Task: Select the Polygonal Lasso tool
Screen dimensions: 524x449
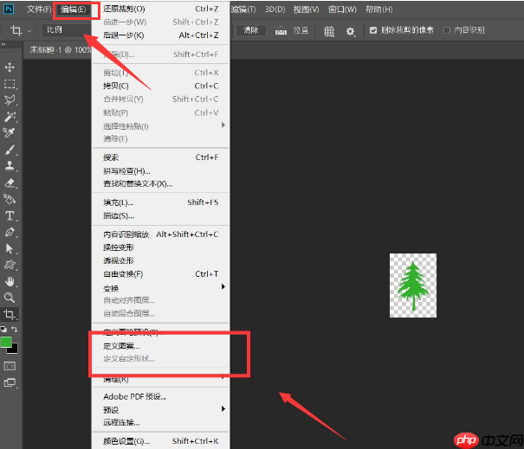Action: coord(10,99)
